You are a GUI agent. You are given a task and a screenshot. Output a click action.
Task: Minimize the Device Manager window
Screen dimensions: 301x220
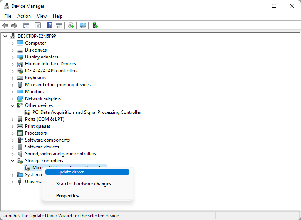pyautogui.click(x=257, y=6)
